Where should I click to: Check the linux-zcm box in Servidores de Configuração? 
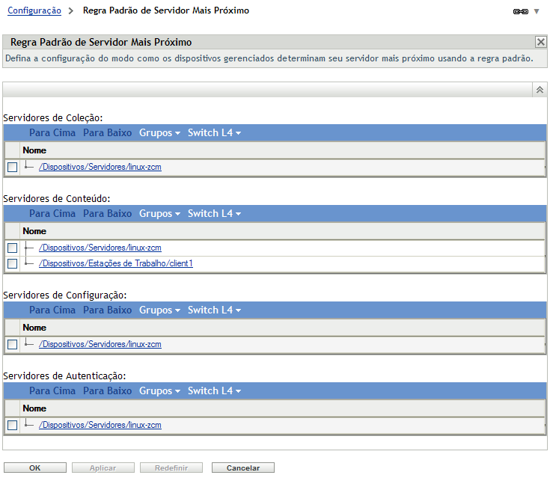point(12,345)
